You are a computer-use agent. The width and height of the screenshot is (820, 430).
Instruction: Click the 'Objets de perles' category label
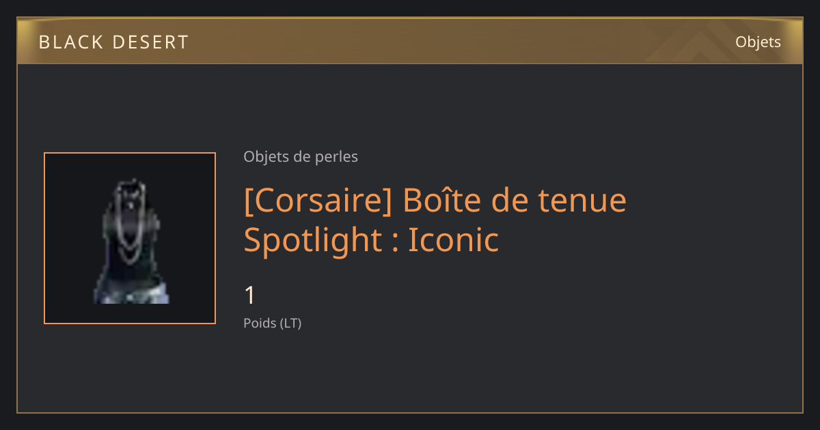pos(301,157)
